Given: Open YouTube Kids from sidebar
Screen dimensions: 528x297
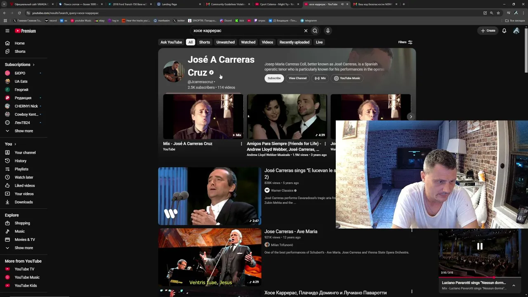Looking at the screenshot, I should 26,285.
